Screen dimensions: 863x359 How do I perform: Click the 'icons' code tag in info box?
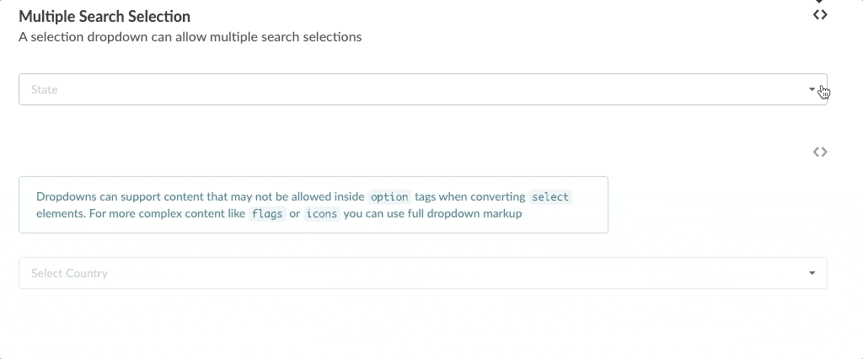[x=321, y=214]
